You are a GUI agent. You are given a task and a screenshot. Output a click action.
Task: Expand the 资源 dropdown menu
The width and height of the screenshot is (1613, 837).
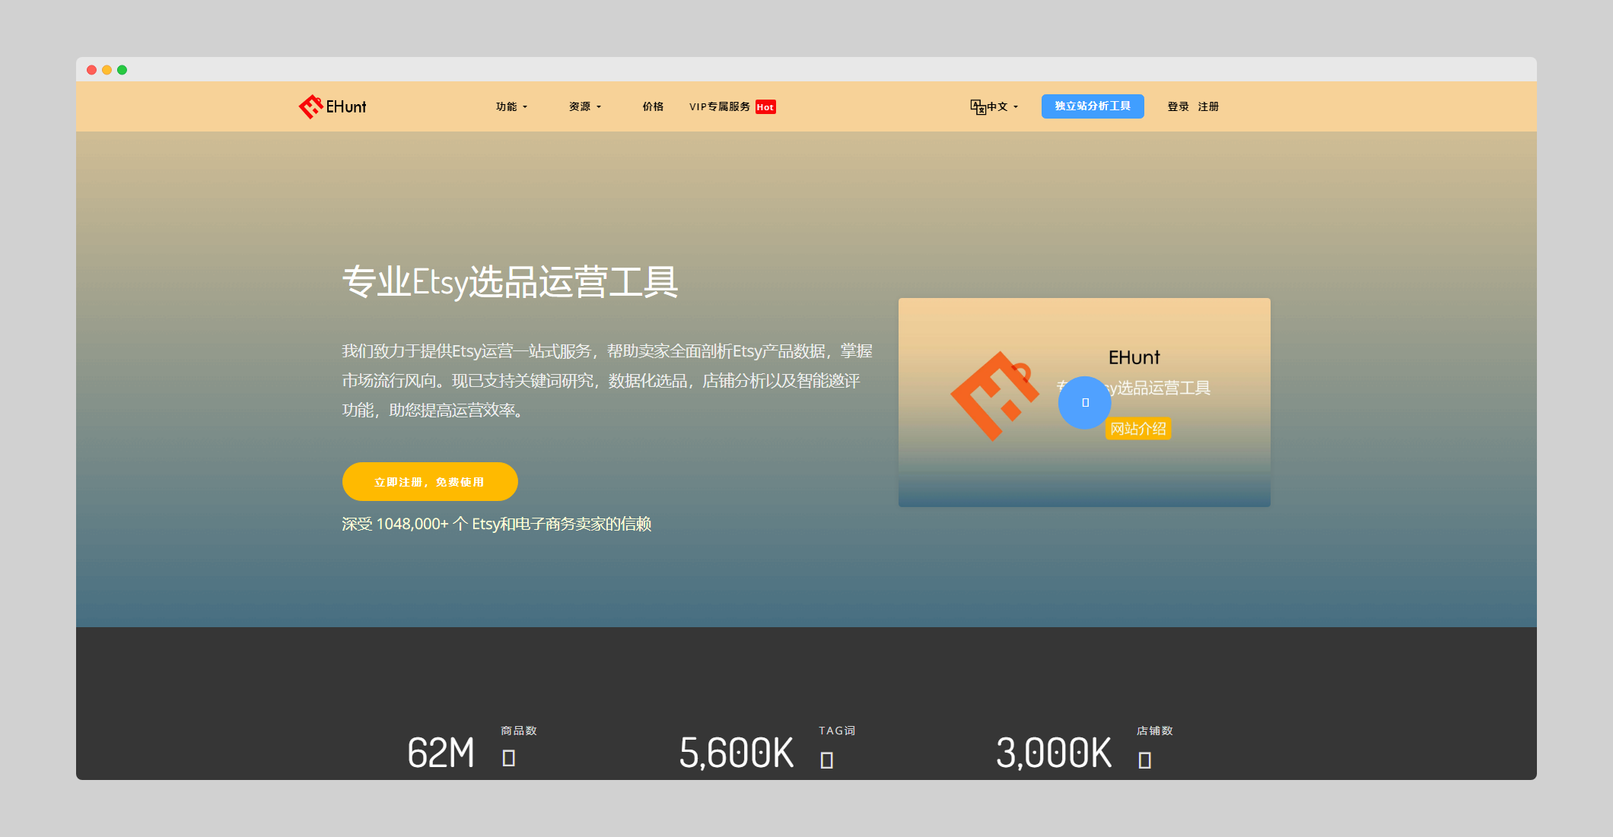point(585,106)
